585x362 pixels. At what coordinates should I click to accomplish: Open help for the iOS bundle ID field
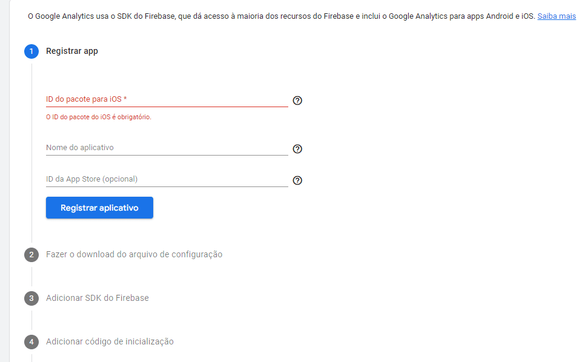point(297,100)
